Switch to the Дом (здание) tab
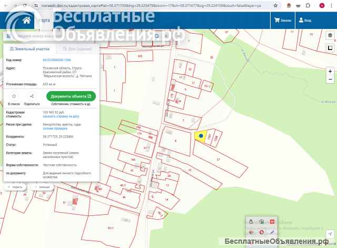 tap(76, 48)
